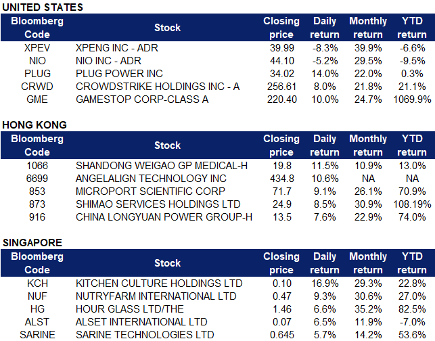Click Hour Glass monthly return 35.2%
This screenshot has width=435, height=341.
[x=367, y=309]
